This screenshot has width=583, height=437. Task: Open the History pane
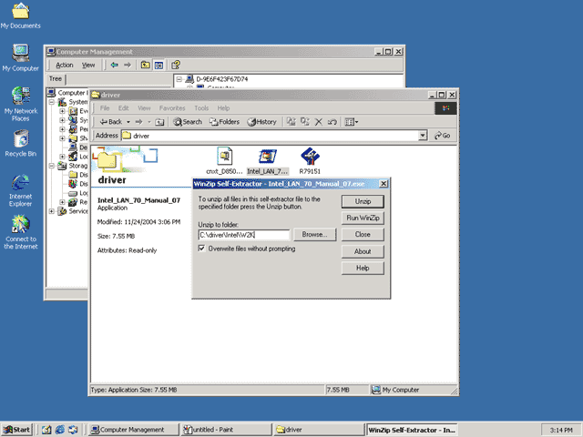[262, 122]
